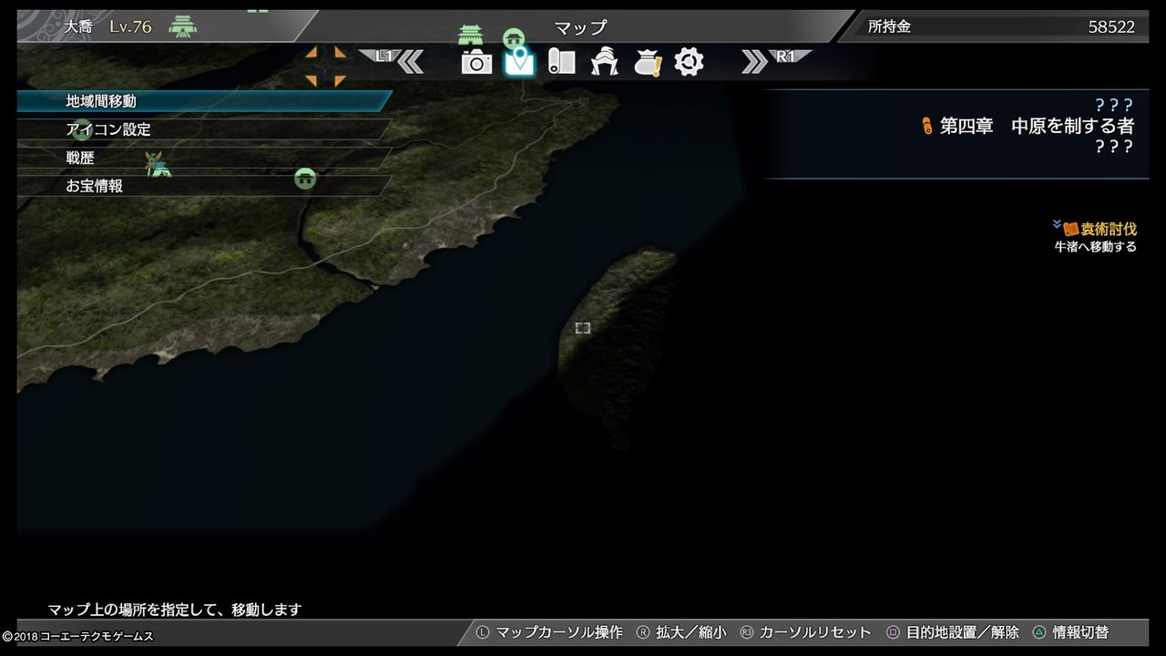
Task: Click the 第四章 中原を制する者 chapter title
Action: point(1038,127)
